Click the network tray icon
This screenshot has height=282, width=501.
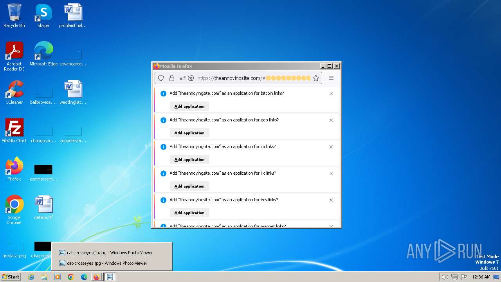click(x=454, y=277)
